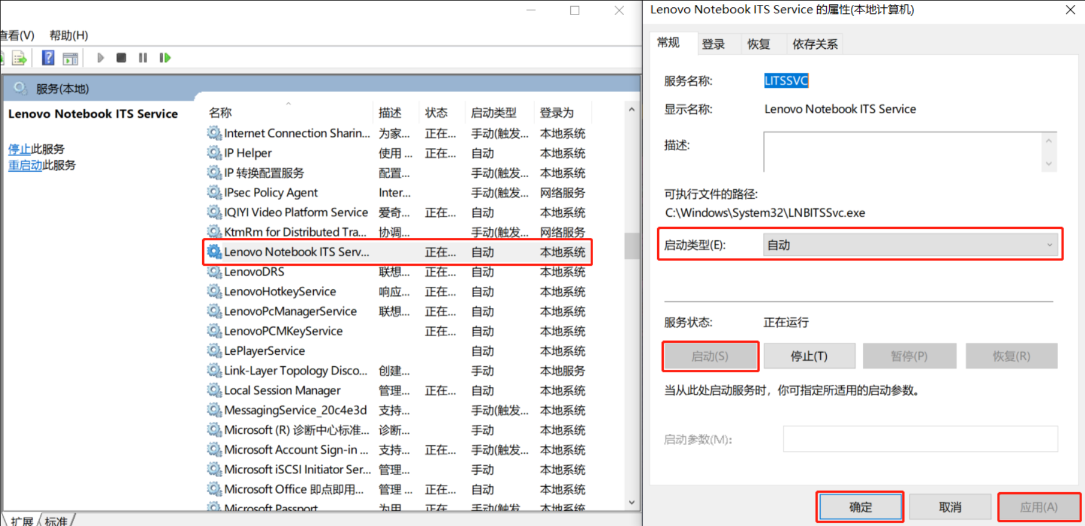Click the Pause Service icon in toolbar
Viewport: 1085px width, 526px height.
coord(143,58)
